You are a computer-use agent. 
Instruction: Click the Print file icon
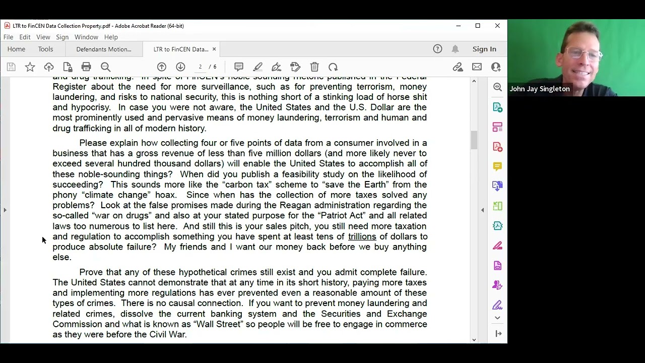tap(86, 67)
